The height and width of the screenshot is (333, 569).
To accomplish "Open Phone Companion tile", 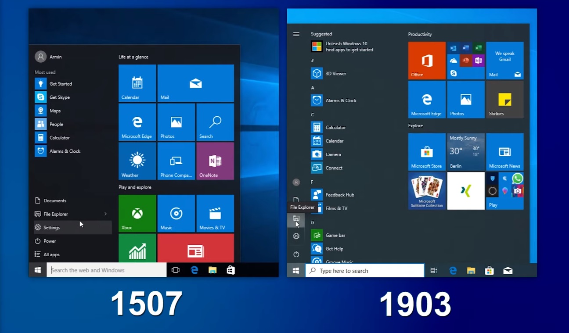I will tap(176, 161).
